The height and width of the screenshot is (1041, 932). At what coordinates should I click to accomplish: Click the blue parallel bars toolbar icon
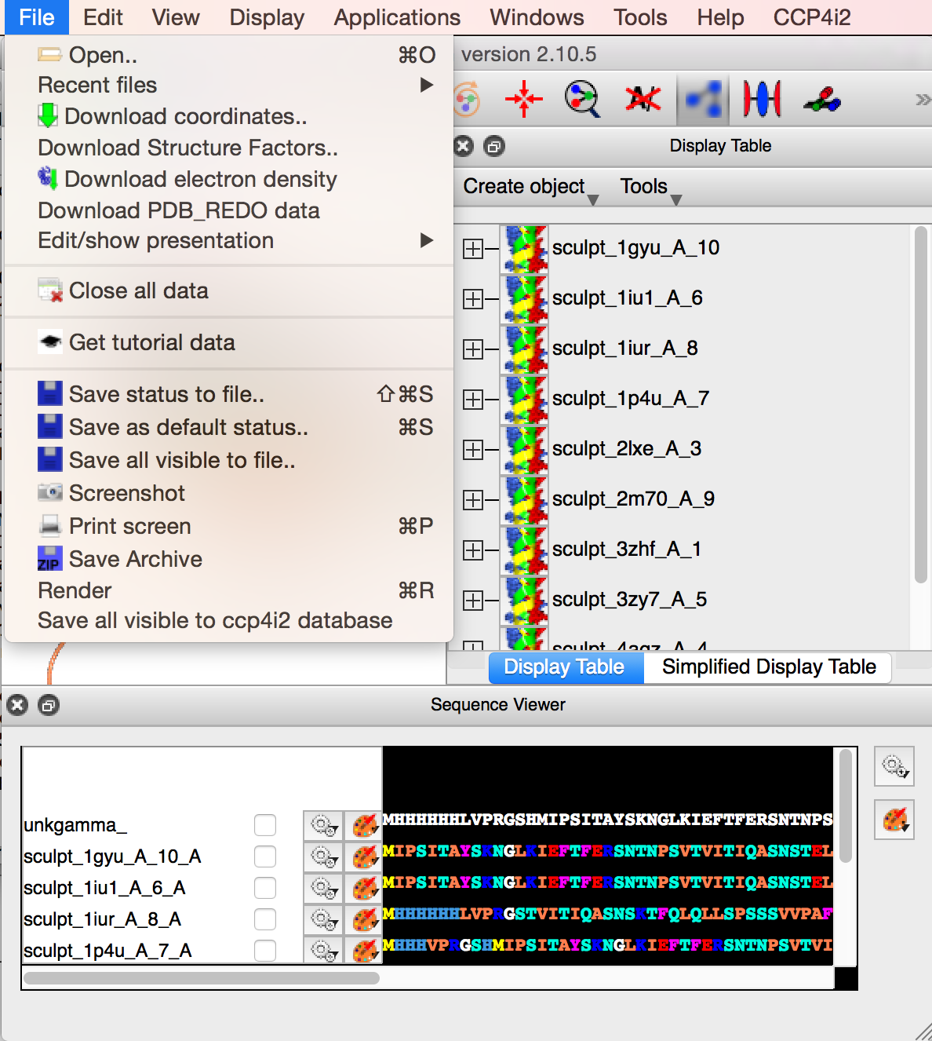click(762, 100)
